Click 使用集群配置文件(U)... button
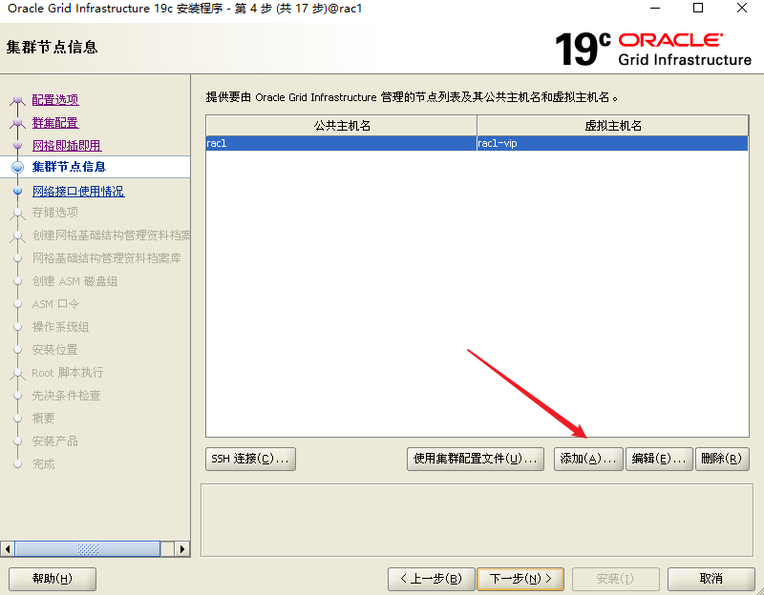This screenshot has height=595, width=764. pyautogui.click(x=477, y=459)
